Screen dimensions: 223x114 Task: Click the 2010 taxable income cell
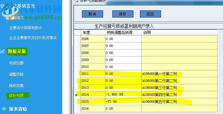click(123, 67)
